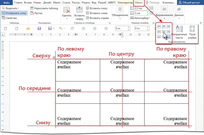Click the Вставить сверху insert above icon
204x135 pixels.
coord(79,13)
